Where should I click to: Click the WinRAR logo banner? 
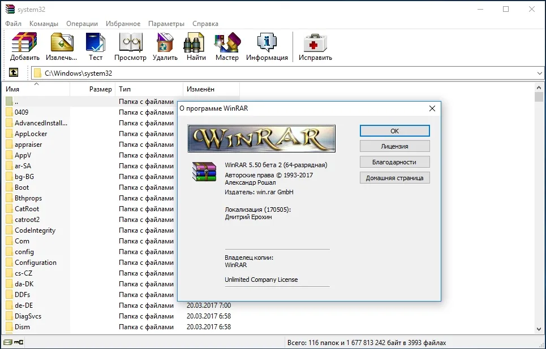pos(261,138)
